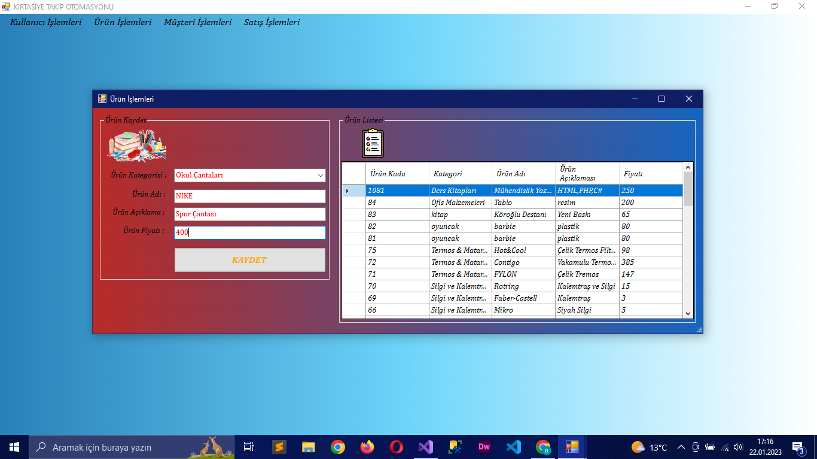Click the books and stationery image
This screenshot has width=817, height=459.
[x=137, y=146]
